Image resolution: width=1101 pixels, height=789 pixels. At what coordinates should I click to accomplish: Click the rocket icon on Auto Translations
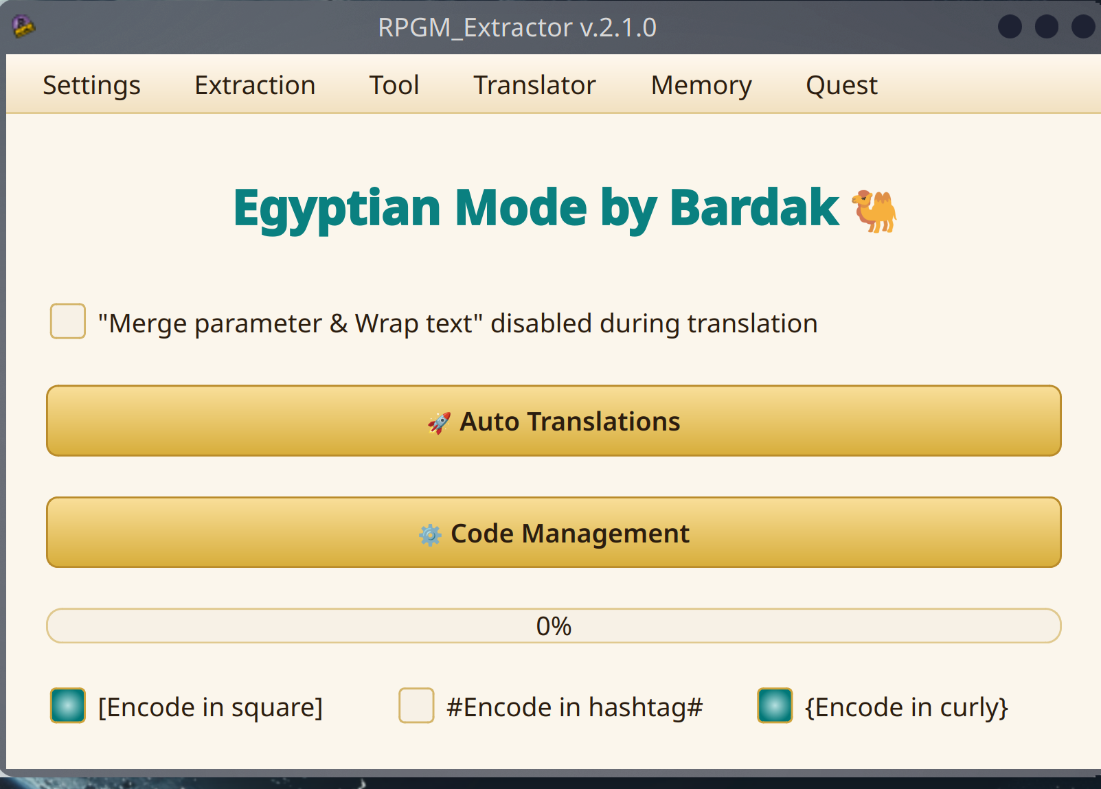pyautogui.click(x=439, y=422)
